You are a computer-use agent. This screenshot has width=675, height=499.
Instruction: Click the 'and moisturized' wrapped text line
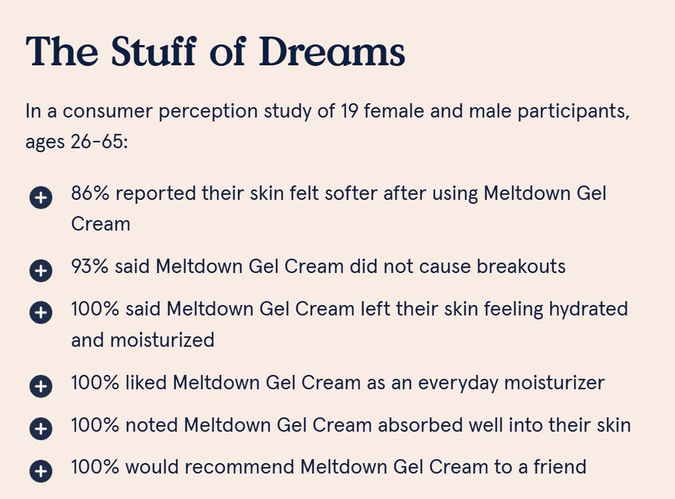(143, 340)
